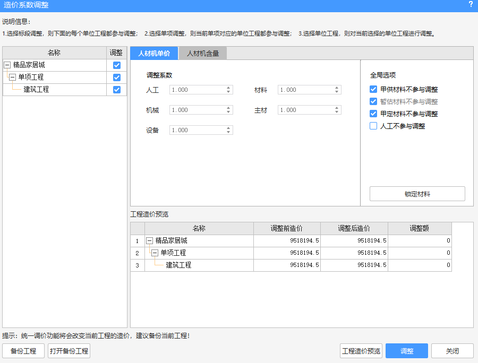Viewport: 478px width, 363px height.
Task: Click the 名称 header in preview table
Action: coord(199,228)
